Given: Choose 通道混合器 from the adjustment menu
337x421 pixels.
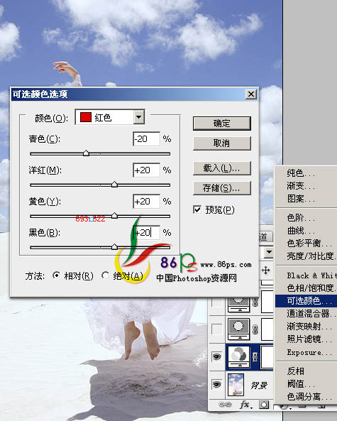Looking at the screenshot, I should [x=306, y=313].
